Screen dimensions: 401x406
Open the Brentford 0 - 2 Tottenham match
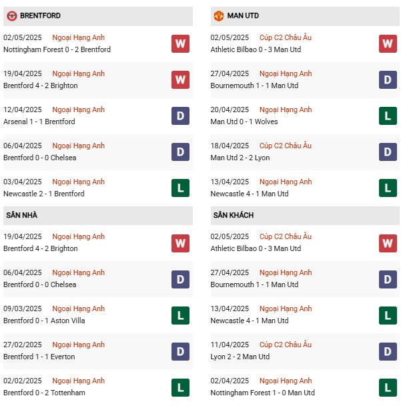pyautogui.click(x=44, y=393)
